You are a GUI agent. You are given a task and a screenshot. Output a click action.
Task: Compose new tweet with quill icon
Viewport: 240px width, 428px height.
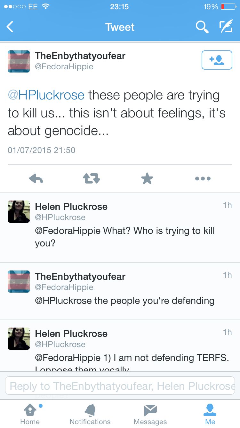pyautogui.click(x=226, y=27)
